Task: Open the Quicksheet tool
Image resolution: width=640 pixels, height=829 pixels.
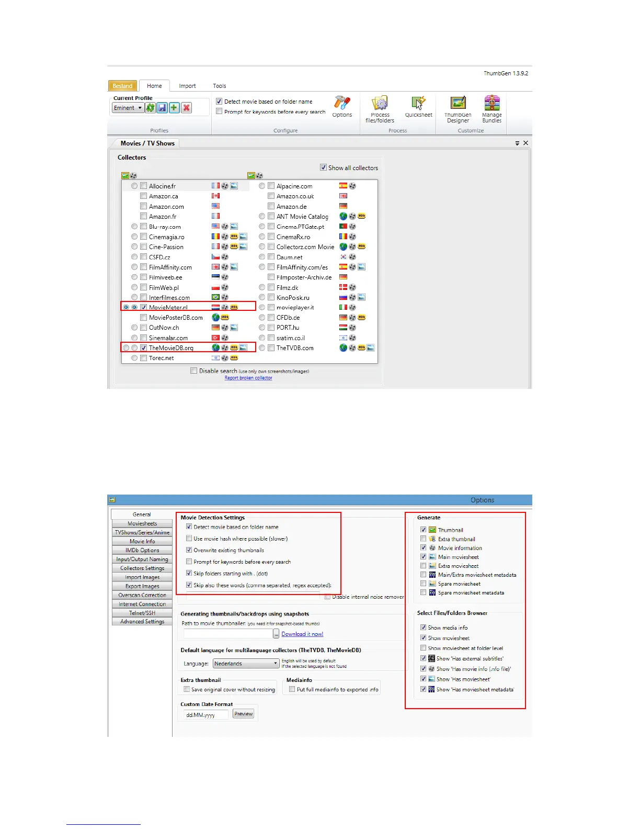Action: (x=418, y=107)
